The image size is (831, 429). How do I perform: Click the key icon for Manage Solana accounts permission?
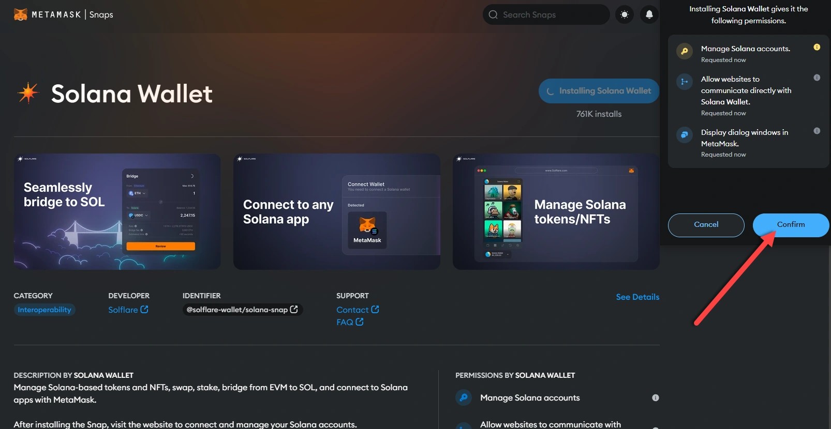[464, 397]
